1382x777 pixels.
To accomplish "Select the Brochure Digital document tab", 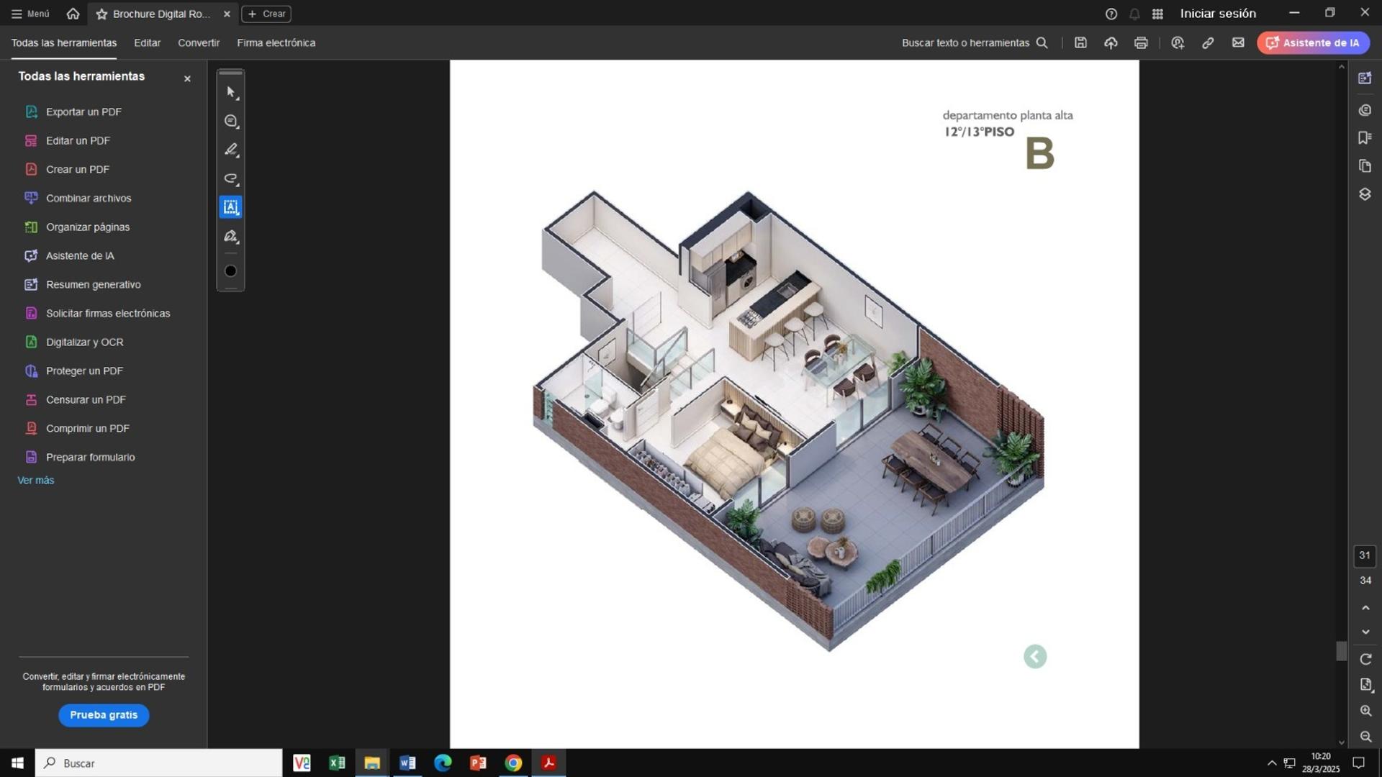I will point(162,14).
